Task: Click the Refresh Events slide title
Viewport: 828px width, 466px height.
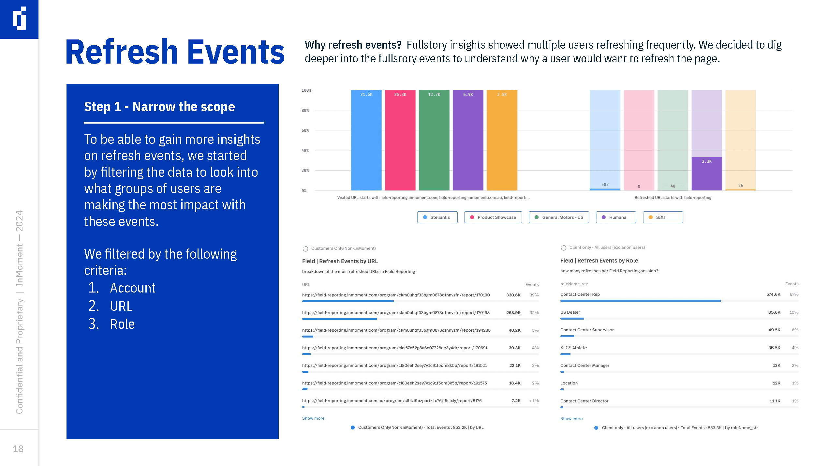Action: point(175,52)
